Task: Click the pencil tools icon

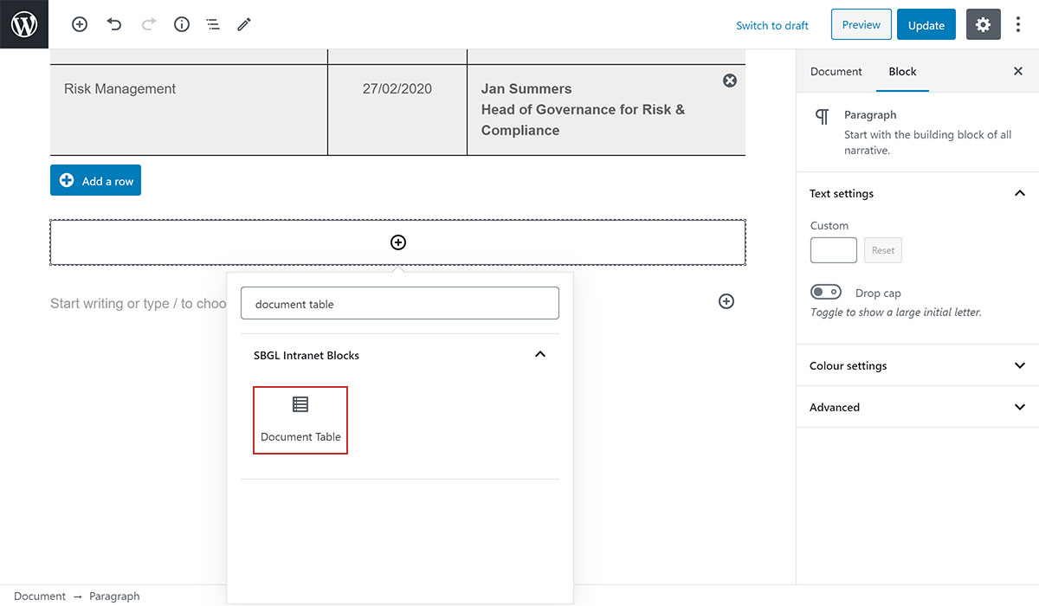Action: (244, 25)
